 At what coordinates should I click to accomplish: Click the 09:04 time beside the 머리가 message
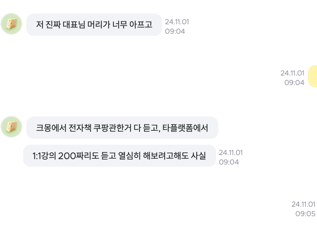(x=175, y=32)
